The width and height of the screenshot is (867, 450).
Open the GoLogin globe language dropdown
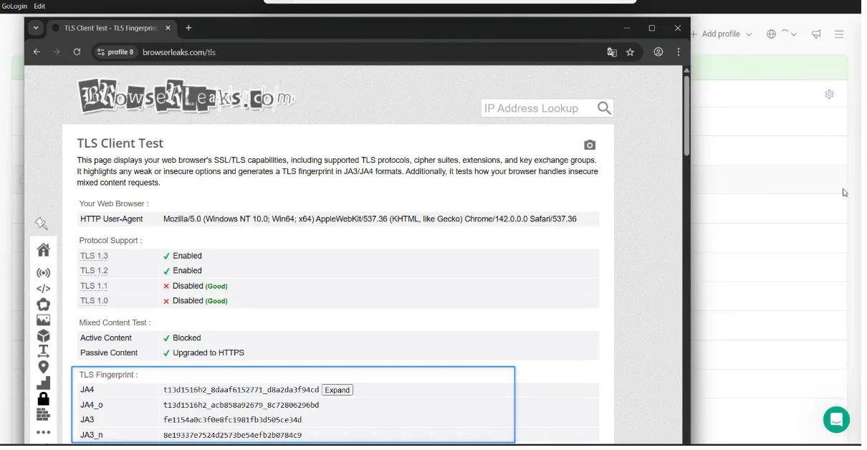(782, 34)
